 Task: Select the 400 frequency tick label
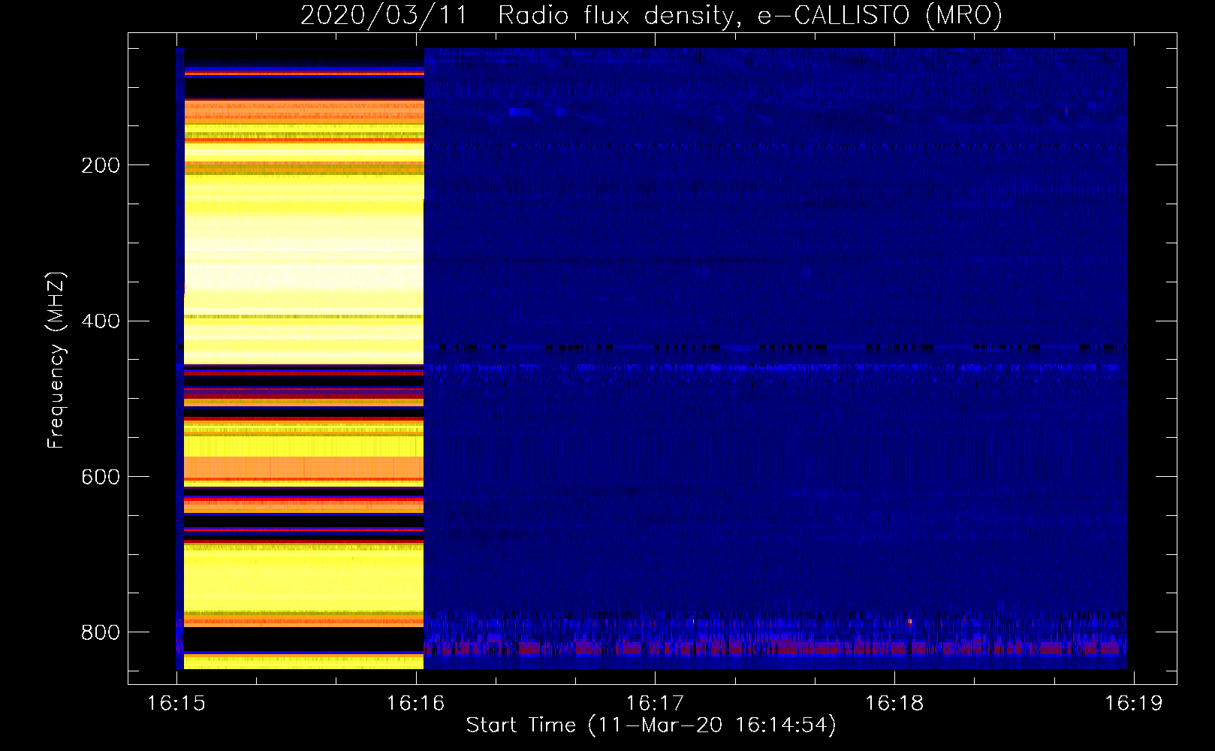point(101,321)
